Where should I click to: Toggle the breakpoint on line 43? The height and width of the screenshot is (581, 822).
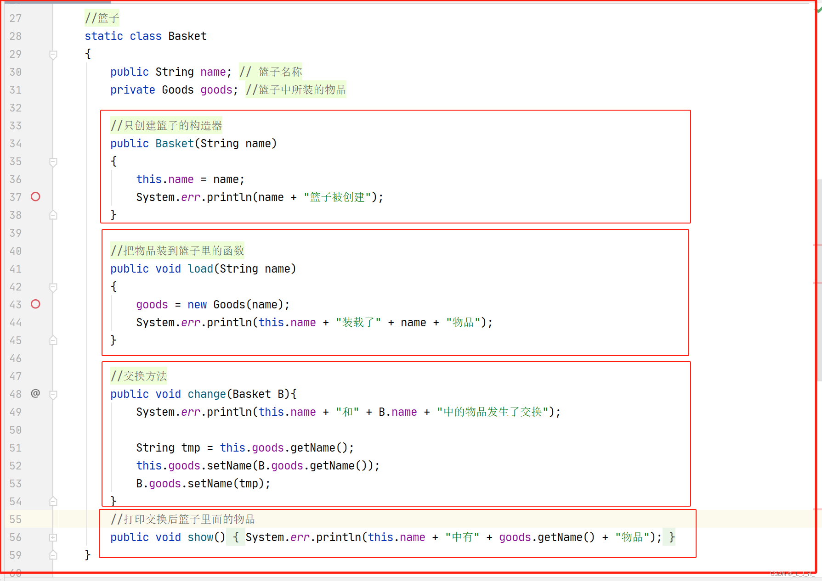[35, 304]
